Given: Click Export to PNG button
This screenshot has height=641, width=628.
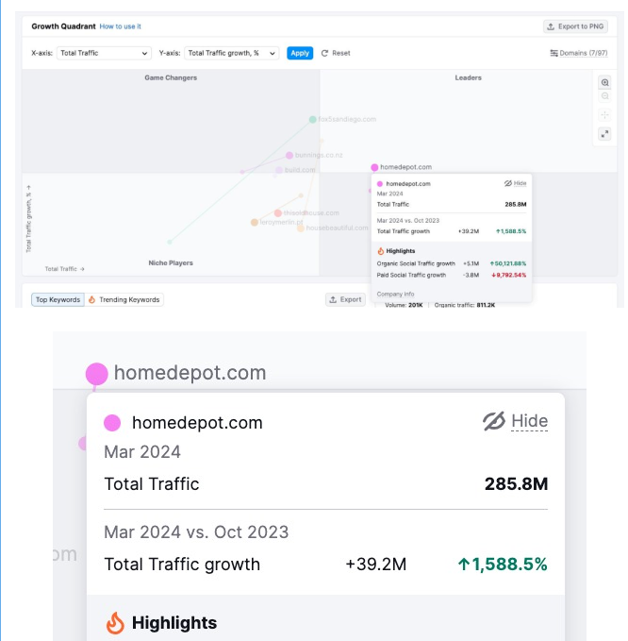Looking at the screenshot, I should tap(575, 26).
